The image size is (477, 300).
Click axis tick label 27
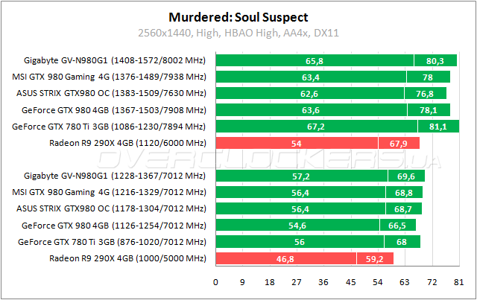pyautogui.click(x=297, y=282)
